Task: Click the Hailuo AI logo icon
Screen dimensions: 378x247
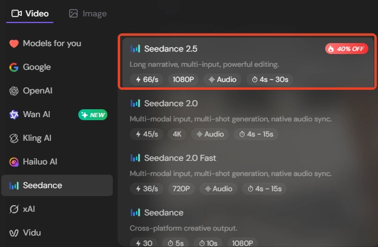Action: (14, 162)
